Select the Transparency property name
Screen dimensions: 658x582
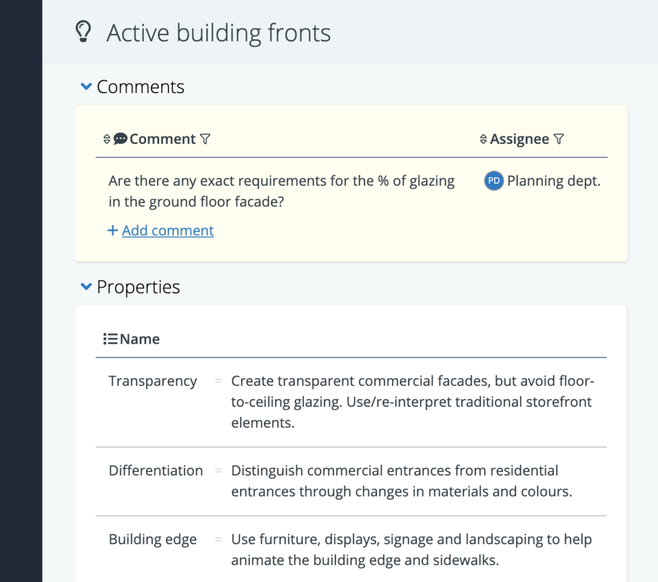tap(153, 381)
